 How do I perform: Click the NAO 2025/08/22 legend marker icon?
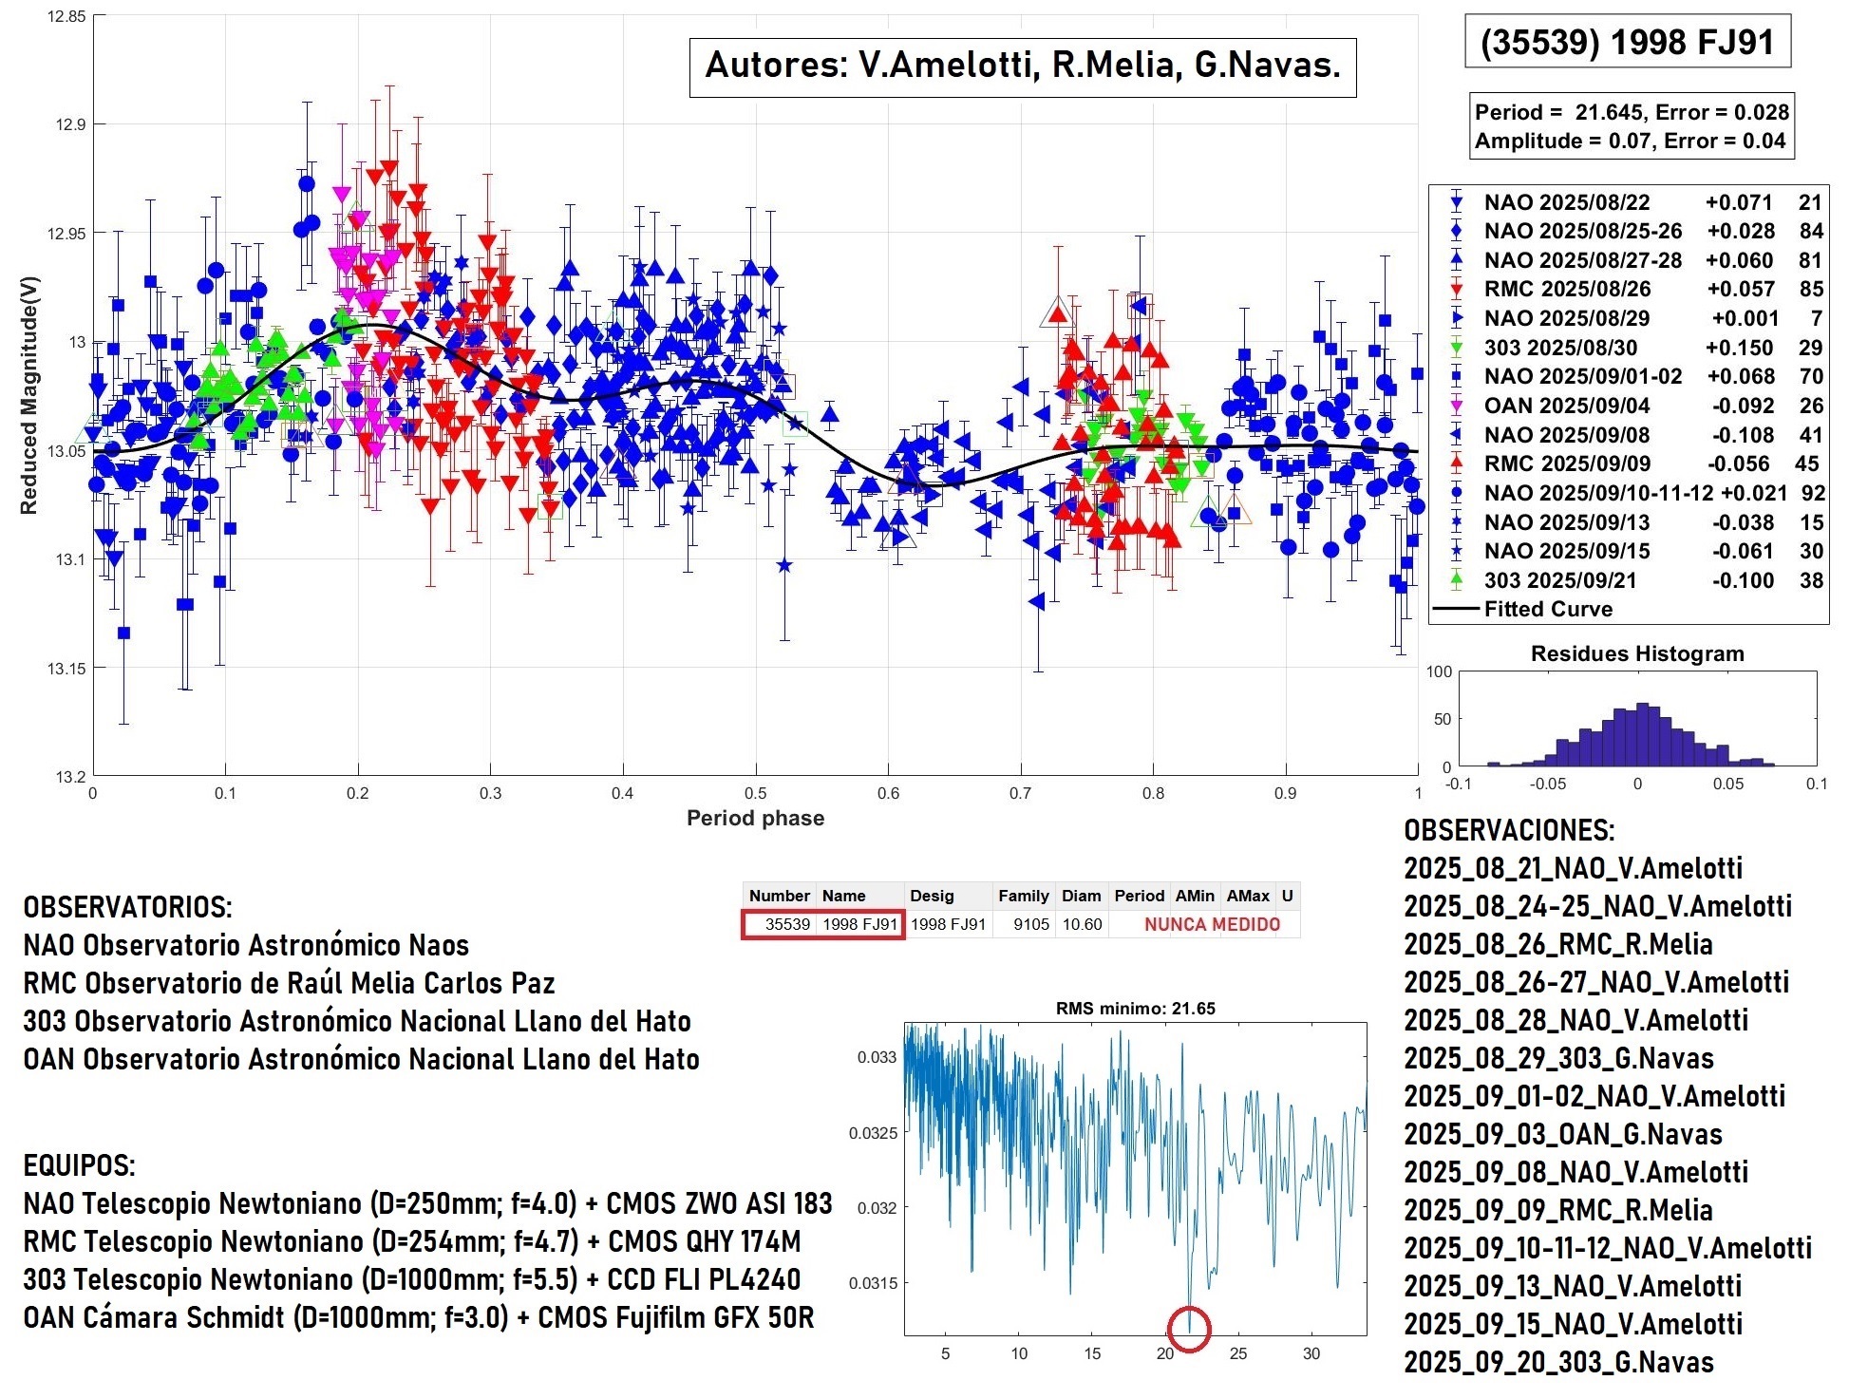tap(1456, 202)
